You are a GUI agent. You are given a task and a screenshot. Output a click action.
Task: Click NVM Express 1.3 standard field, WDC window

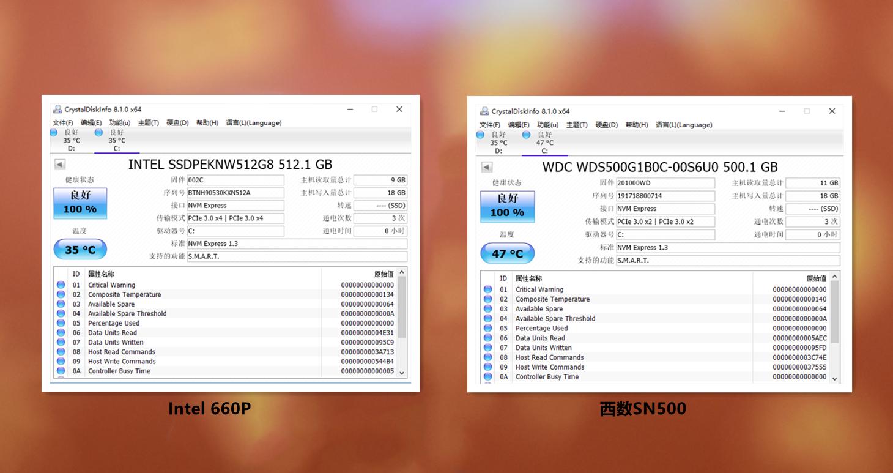(728, 247)
